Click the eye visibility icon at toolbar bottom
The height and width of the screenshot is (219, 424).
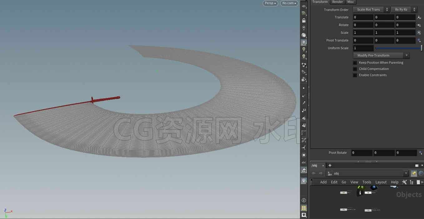[x=304, y=215]
